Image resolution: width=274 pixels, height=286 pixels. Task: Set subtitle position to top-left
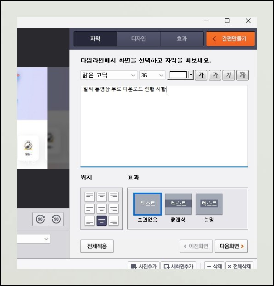click(90, 197)
